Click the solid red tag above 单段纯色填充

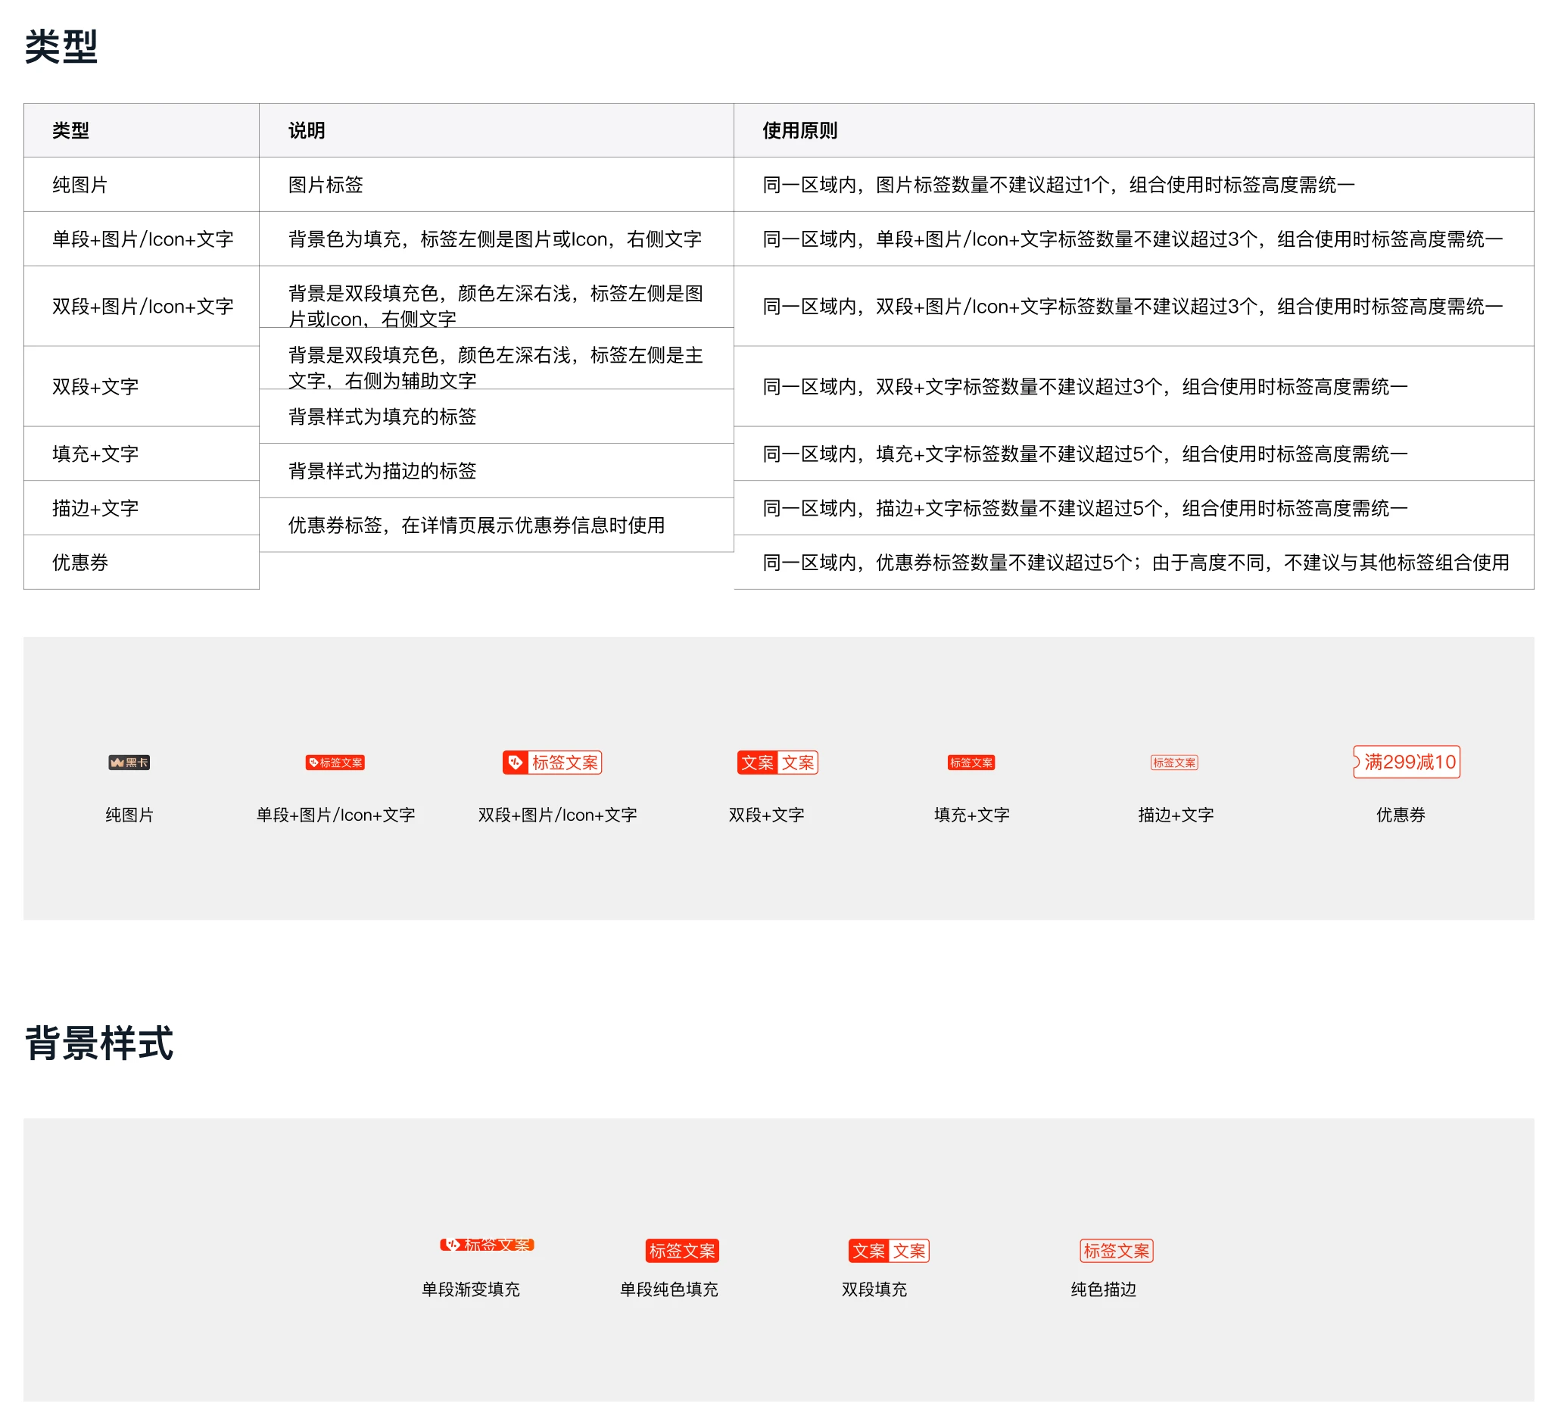(x=682, y=1251)
